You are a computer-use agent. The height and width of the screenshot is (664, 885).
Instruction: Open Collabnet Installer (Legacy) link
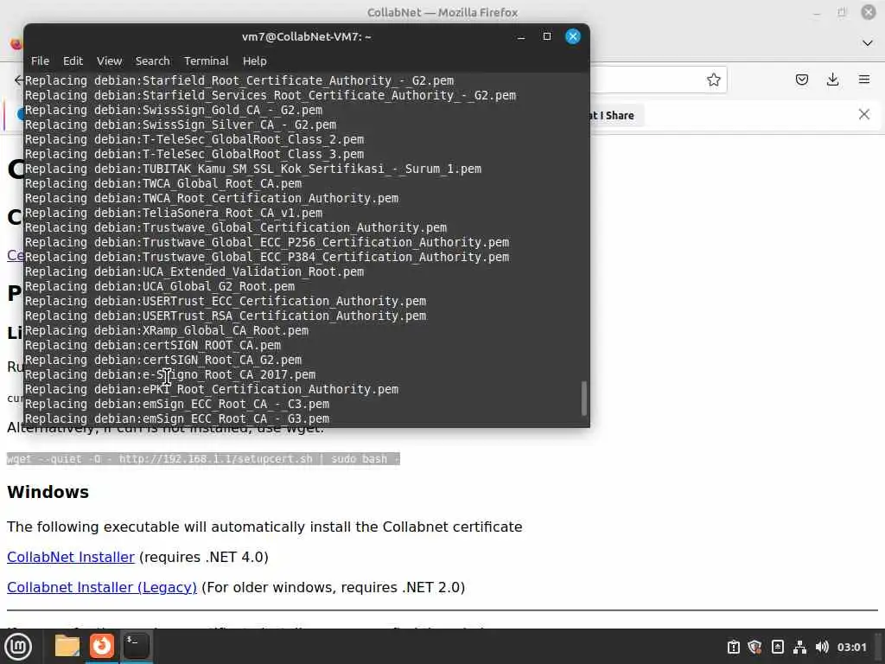click(x=102, y=588)
